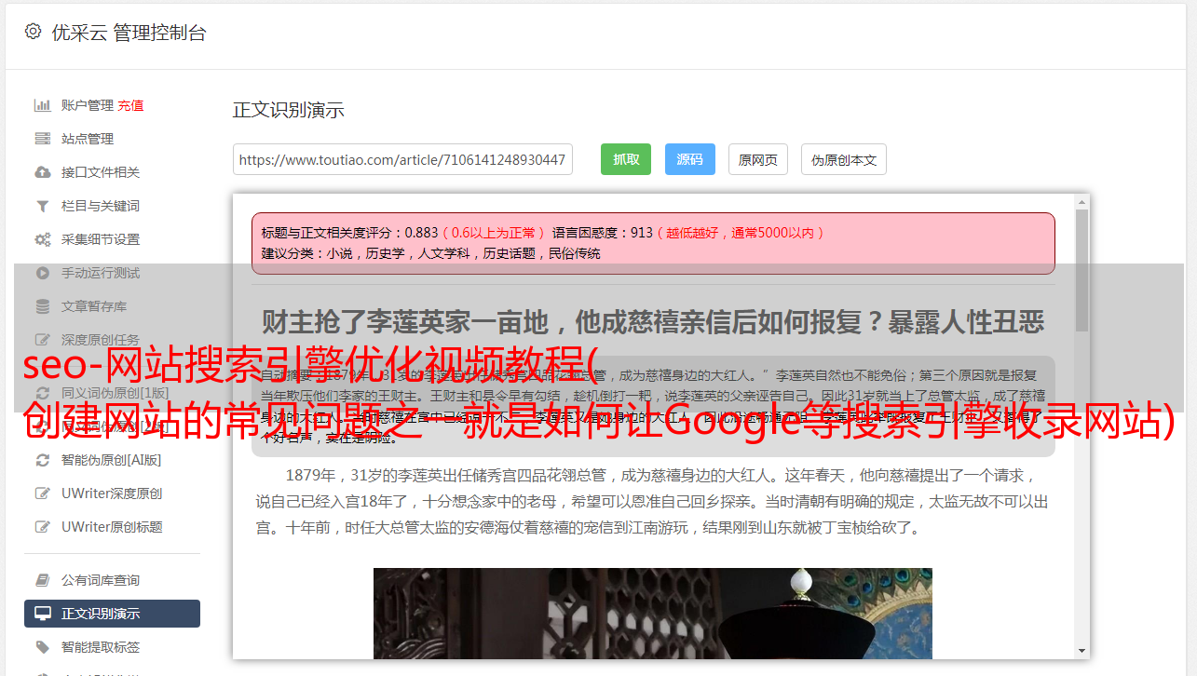Image resolution: width=1197 pixels, height=676 pixels.
Task: Open the 站点管理 menu item
Action: pyautogui.click(x=88, y=139)
